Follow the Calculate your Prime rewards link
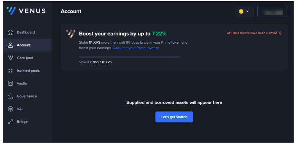 tap(136, 48)
